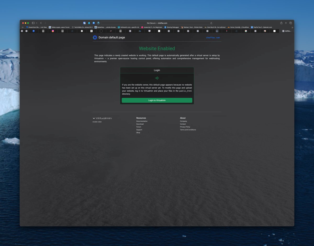Switch to the Instagram pinned tab
This screenshot has height=246, width=314.
click(x=53, y=31)
